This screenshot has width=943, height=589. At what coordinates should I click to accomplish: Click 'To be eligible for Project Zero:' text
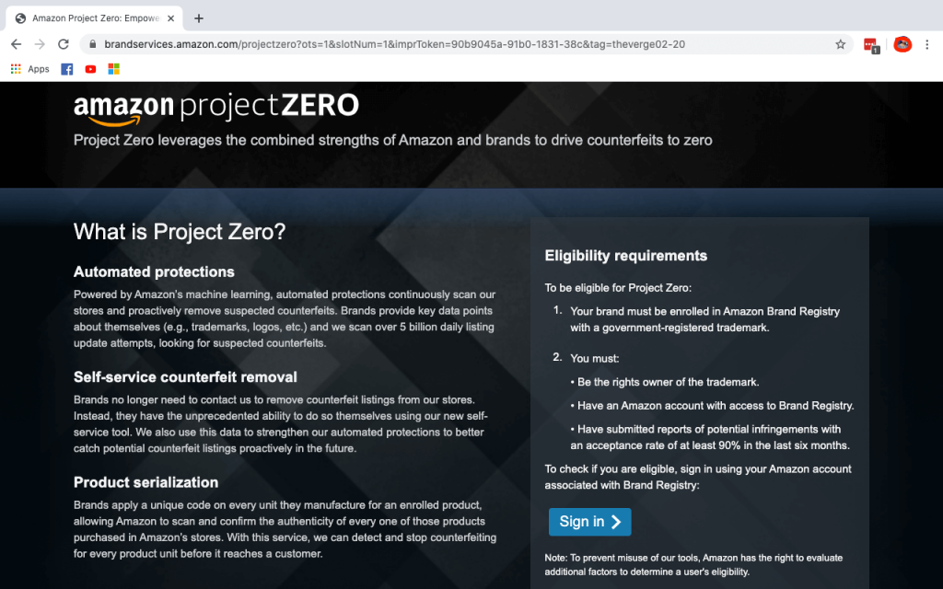coord(618,288)
